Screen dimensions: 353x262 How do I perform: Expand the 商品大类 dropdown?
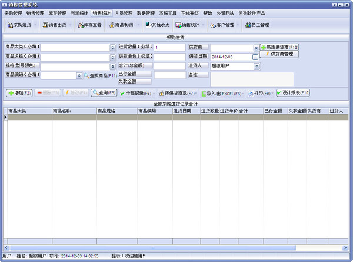(112, 47)
